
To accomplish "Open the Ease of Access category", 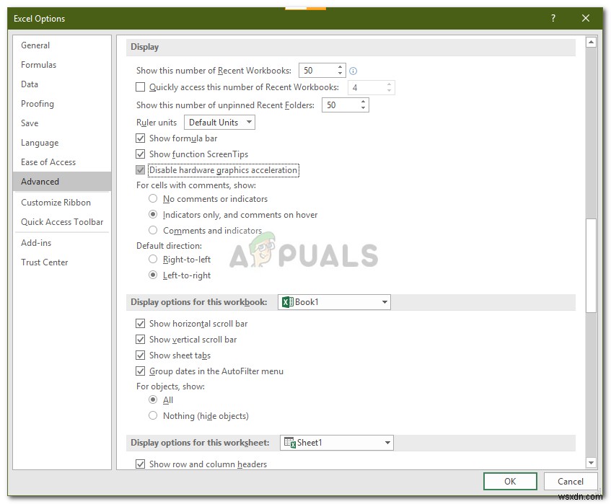I will [x=62, y=162].
